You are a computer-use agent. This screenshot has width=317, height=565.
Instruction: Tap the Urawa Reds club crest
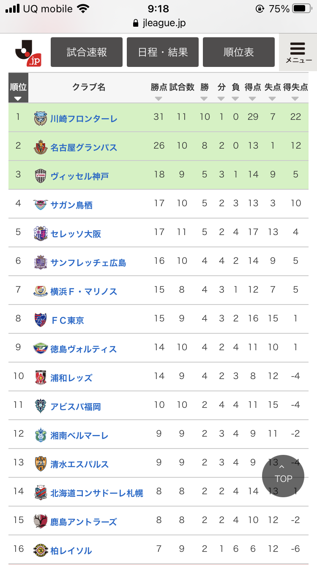41,377
